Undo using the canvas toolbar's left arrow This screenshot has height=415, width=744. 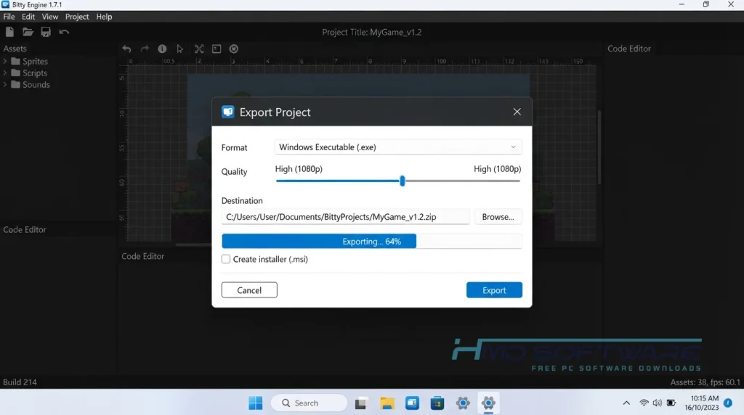click(x=126, y=49)
